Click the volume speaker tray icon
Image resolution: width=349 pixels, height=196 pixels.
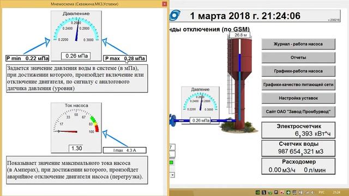tap(312, 192)
